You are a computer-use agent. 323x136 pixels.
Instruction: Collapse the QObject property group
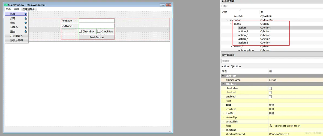click(223, 76)
